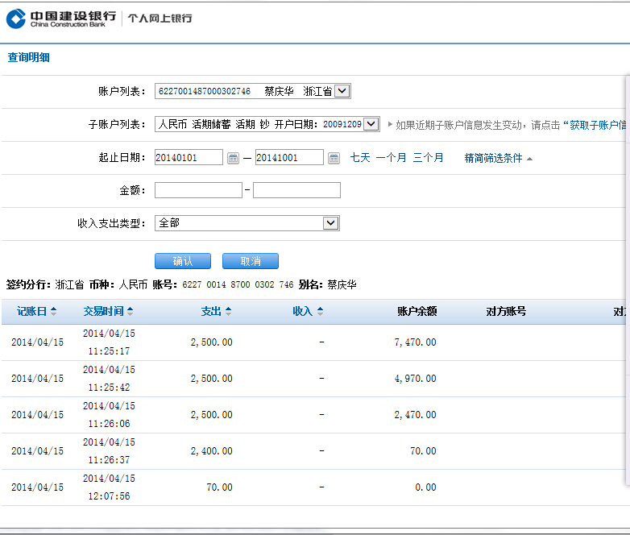
Task: Click the maximum 金额 amount field
Action: point(296,190)
